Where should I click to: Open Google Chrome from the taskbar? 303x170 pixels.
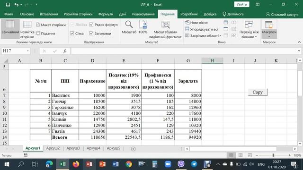tap(129, 164)
